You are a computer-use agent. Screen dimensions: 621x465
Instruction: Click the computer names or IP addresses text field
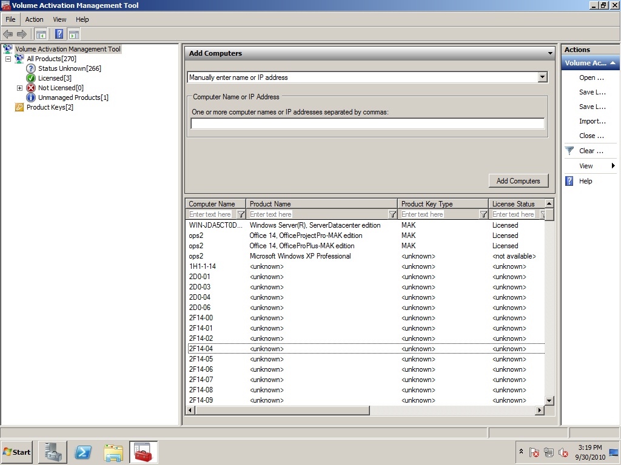(x=368, y=124)
